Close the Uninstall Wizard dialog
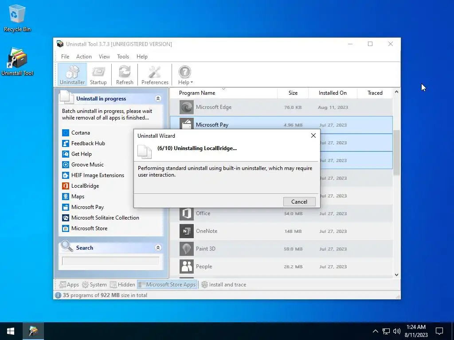The height and width of the screenshot is (340, 454). coord(313,135)
